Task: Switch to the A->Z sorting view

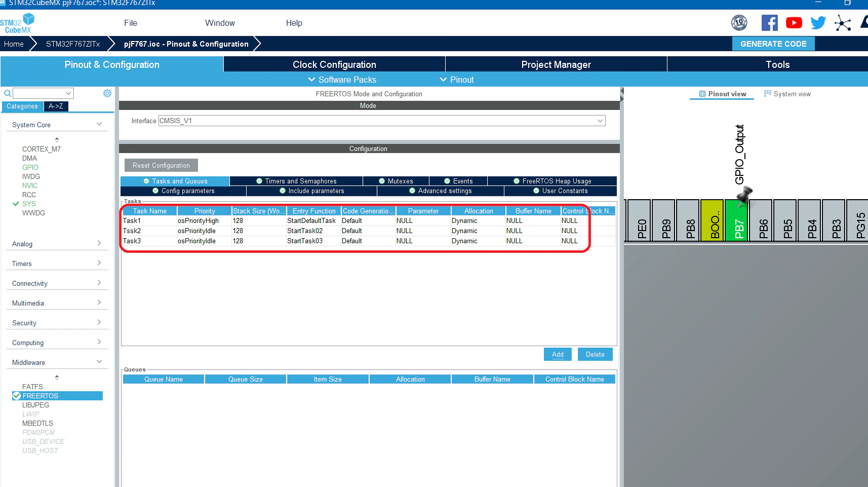Action: (x=56, y=106)
